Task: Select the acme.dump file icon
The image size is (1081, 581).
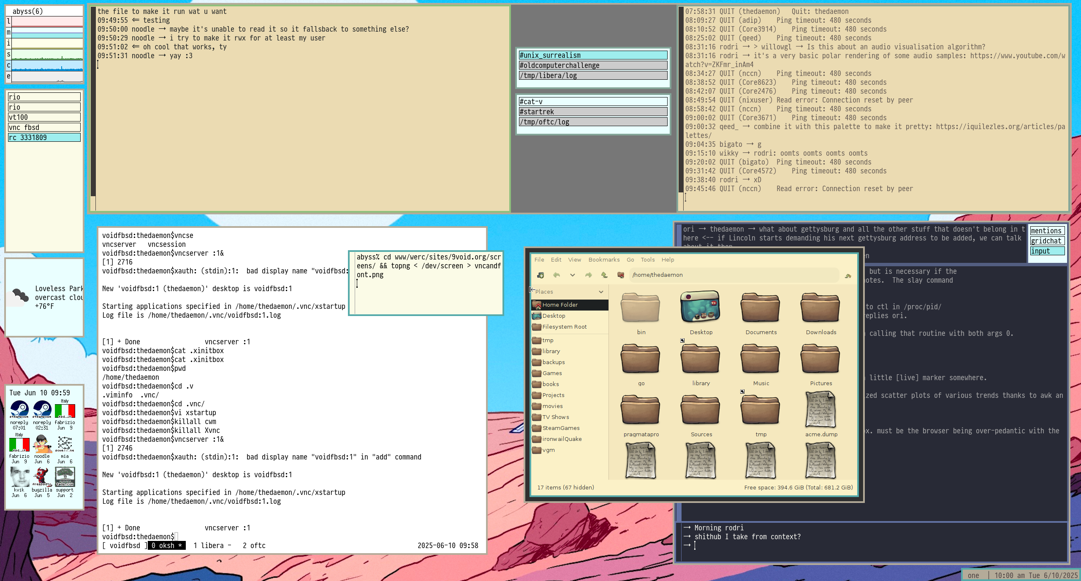Action: [820, 410]
